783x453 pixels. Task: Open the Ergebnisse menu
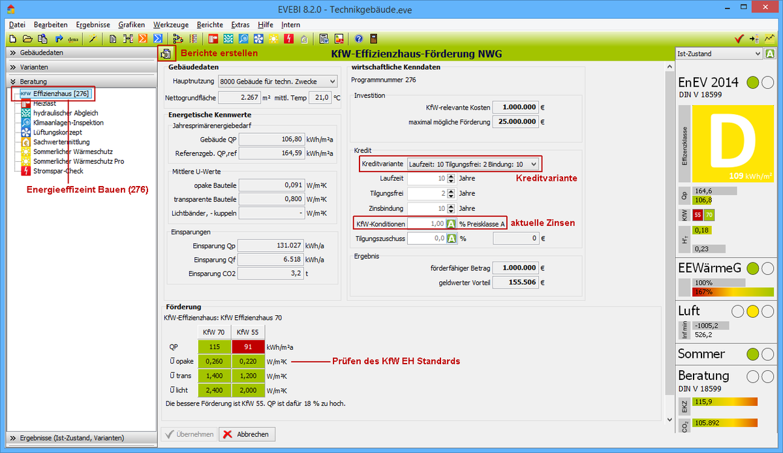tap(93, 24)
